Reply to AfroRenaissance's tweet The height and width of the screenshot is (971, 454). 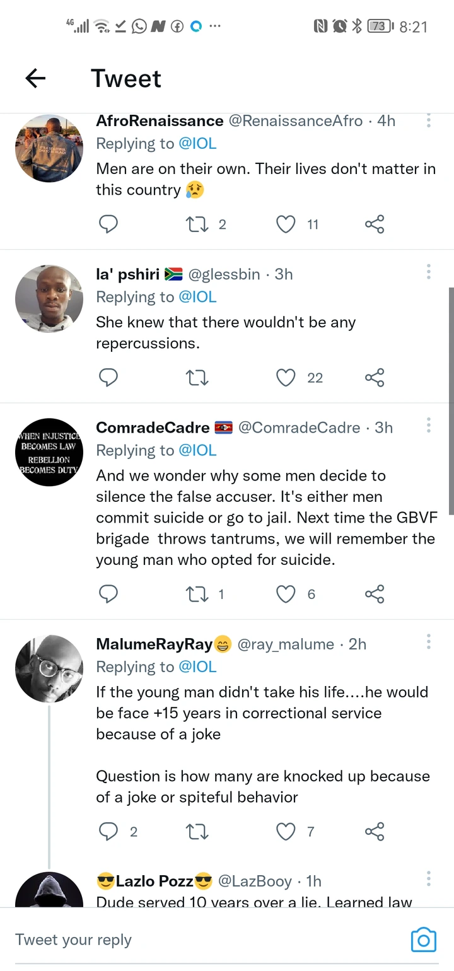click(x=108, y=224)
